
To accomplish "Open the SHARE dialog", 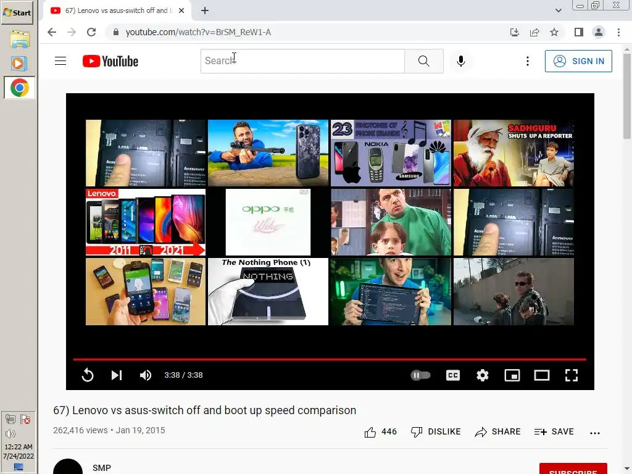I will (497, 431).
